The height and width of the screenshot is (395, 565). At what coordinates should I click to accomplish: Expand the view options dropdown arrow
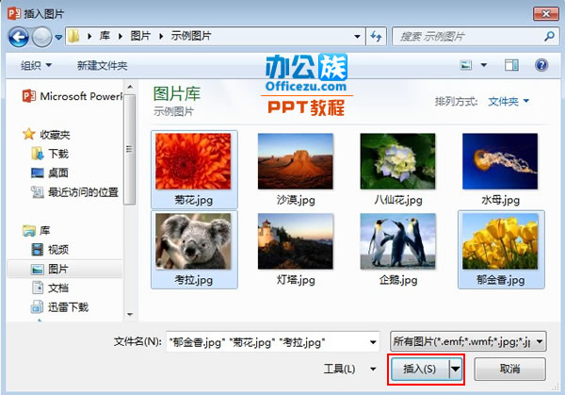(x=483, y=65)
